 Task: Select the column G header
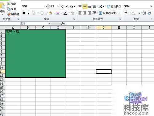tap(104, 27)
